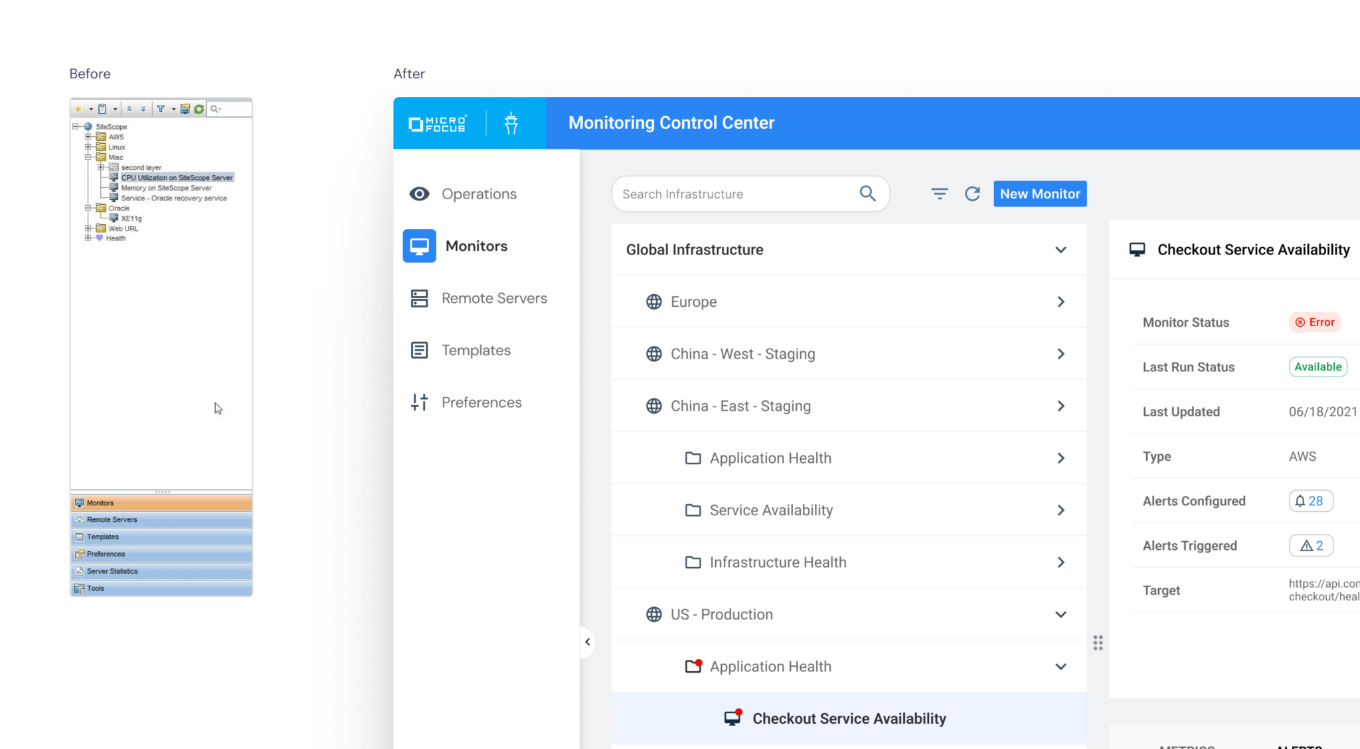Viewport: 1360px width, 749px height.
Task: Click the magnifier icon in Search Infrastructure
Action: 867,193
